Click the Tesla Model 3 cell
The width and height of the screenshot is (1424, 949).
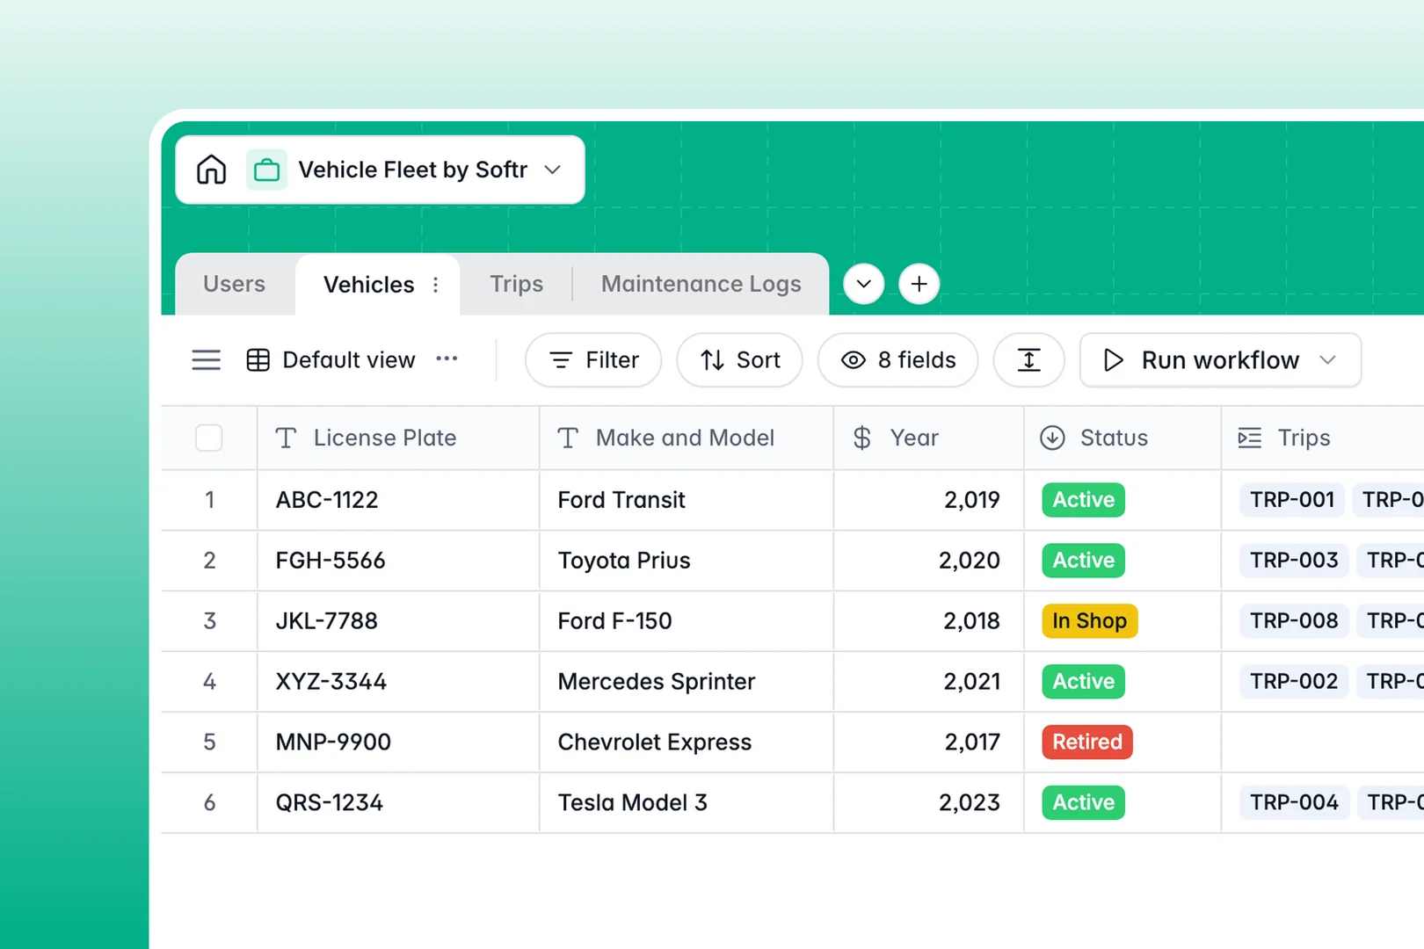click(687, 803)
